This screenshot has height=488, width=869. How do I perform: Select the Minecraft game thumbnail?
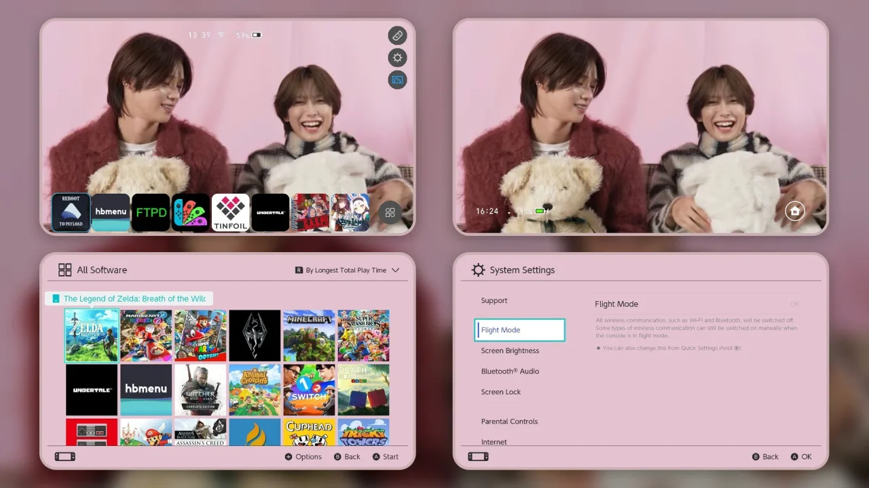pyautogui.click(x=309, y=335)
